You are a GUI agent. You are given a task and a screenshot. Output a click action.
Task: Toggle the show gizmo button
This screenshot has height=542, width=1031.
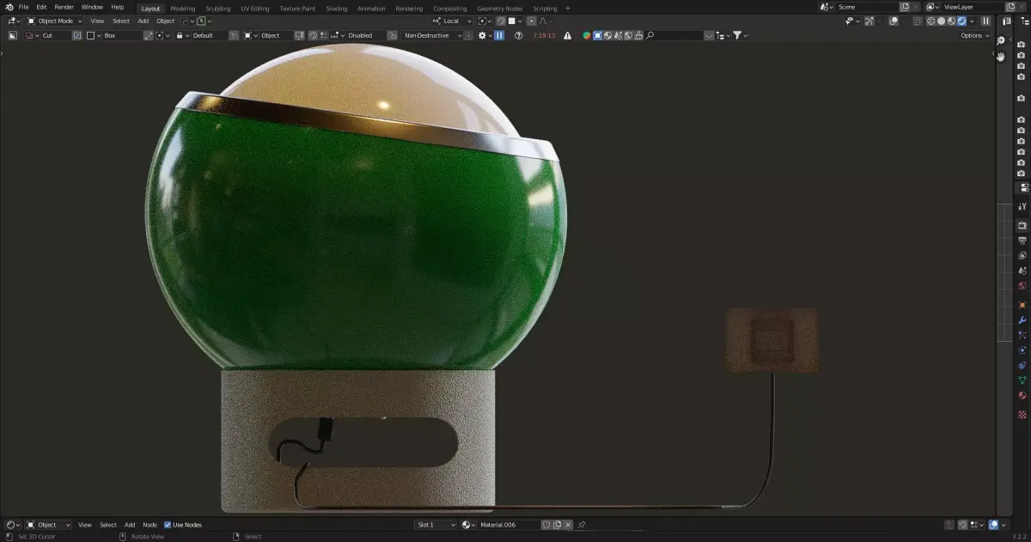[869, 21]
